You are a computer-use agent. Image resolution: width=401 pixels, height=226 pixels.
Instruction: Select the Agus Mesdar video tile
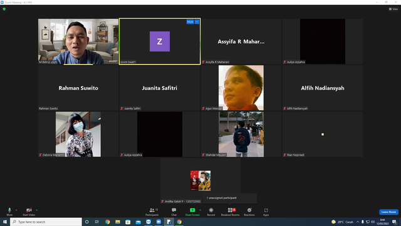click(241, 88)
